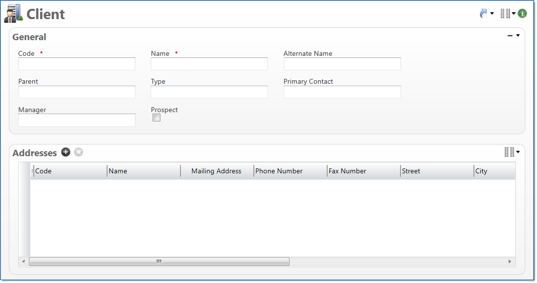Click the blue arrow action icon
This screenshot has width=537, height=283.
(483, 14)
